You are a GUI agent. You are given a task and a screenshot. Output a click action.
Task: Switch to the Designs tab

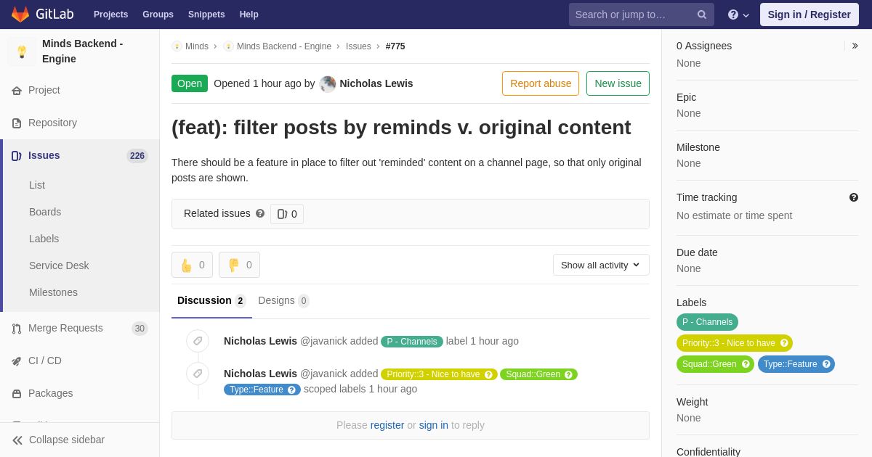click(x=283, y=301)
